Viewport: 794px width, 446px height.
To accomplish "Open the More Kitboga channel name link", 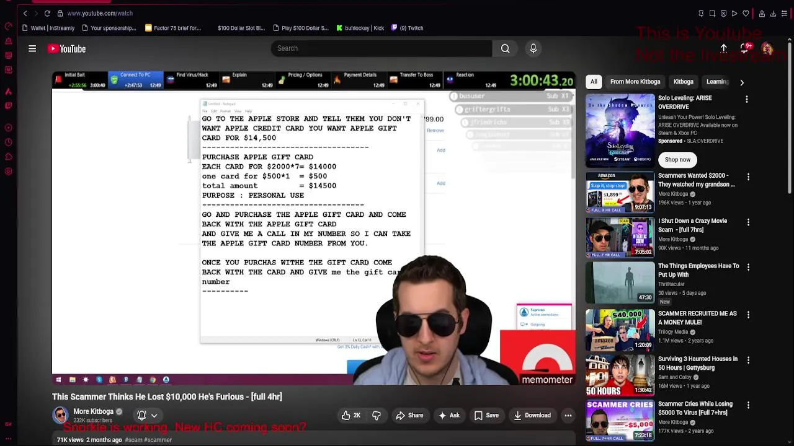I will pos(93,411).
